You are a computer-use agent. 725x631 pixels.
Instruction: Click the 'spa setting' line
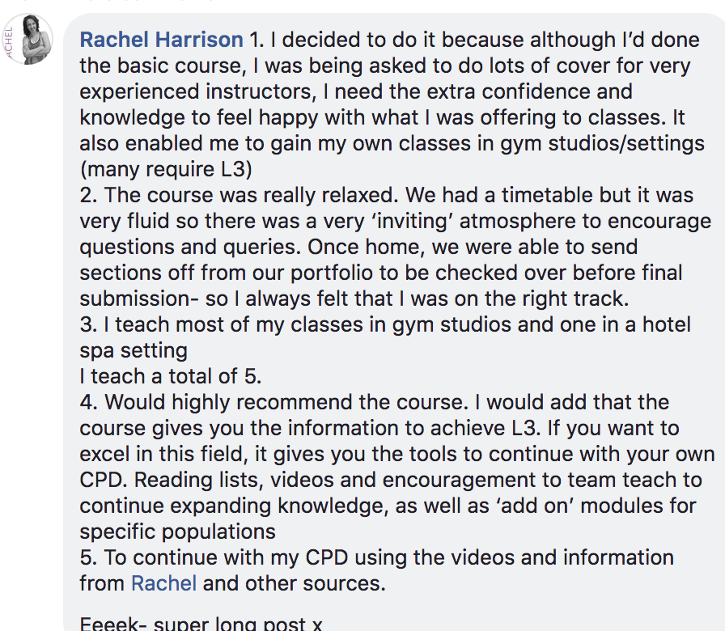[134, 350]
